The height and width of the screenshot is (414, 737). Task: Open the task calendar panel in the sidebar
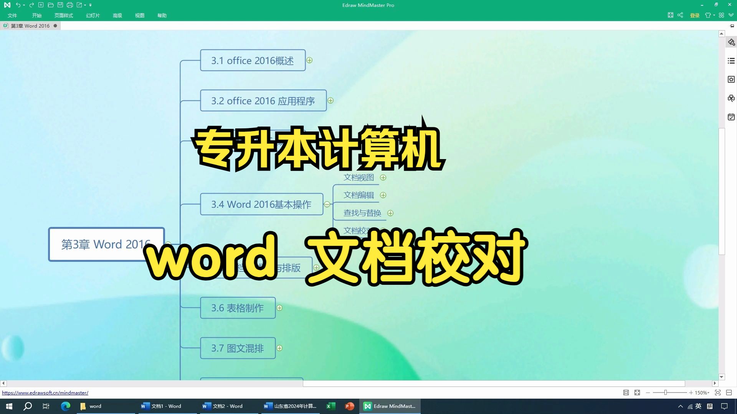tap(731, 117)
